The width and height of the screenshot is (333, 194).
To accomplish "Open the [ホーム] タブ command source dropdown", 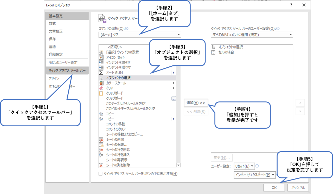I will pos(140,35).
